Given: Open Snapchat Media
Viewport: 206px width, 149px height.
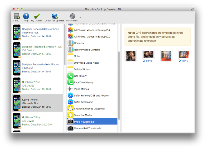Looking at the screenshot, I should tap(83, 115).
